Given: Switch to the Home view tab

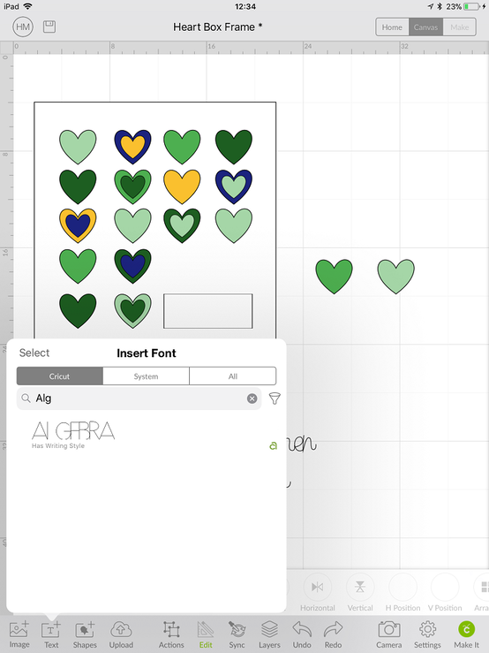Looking at the screenshot, I should [392, 27].
